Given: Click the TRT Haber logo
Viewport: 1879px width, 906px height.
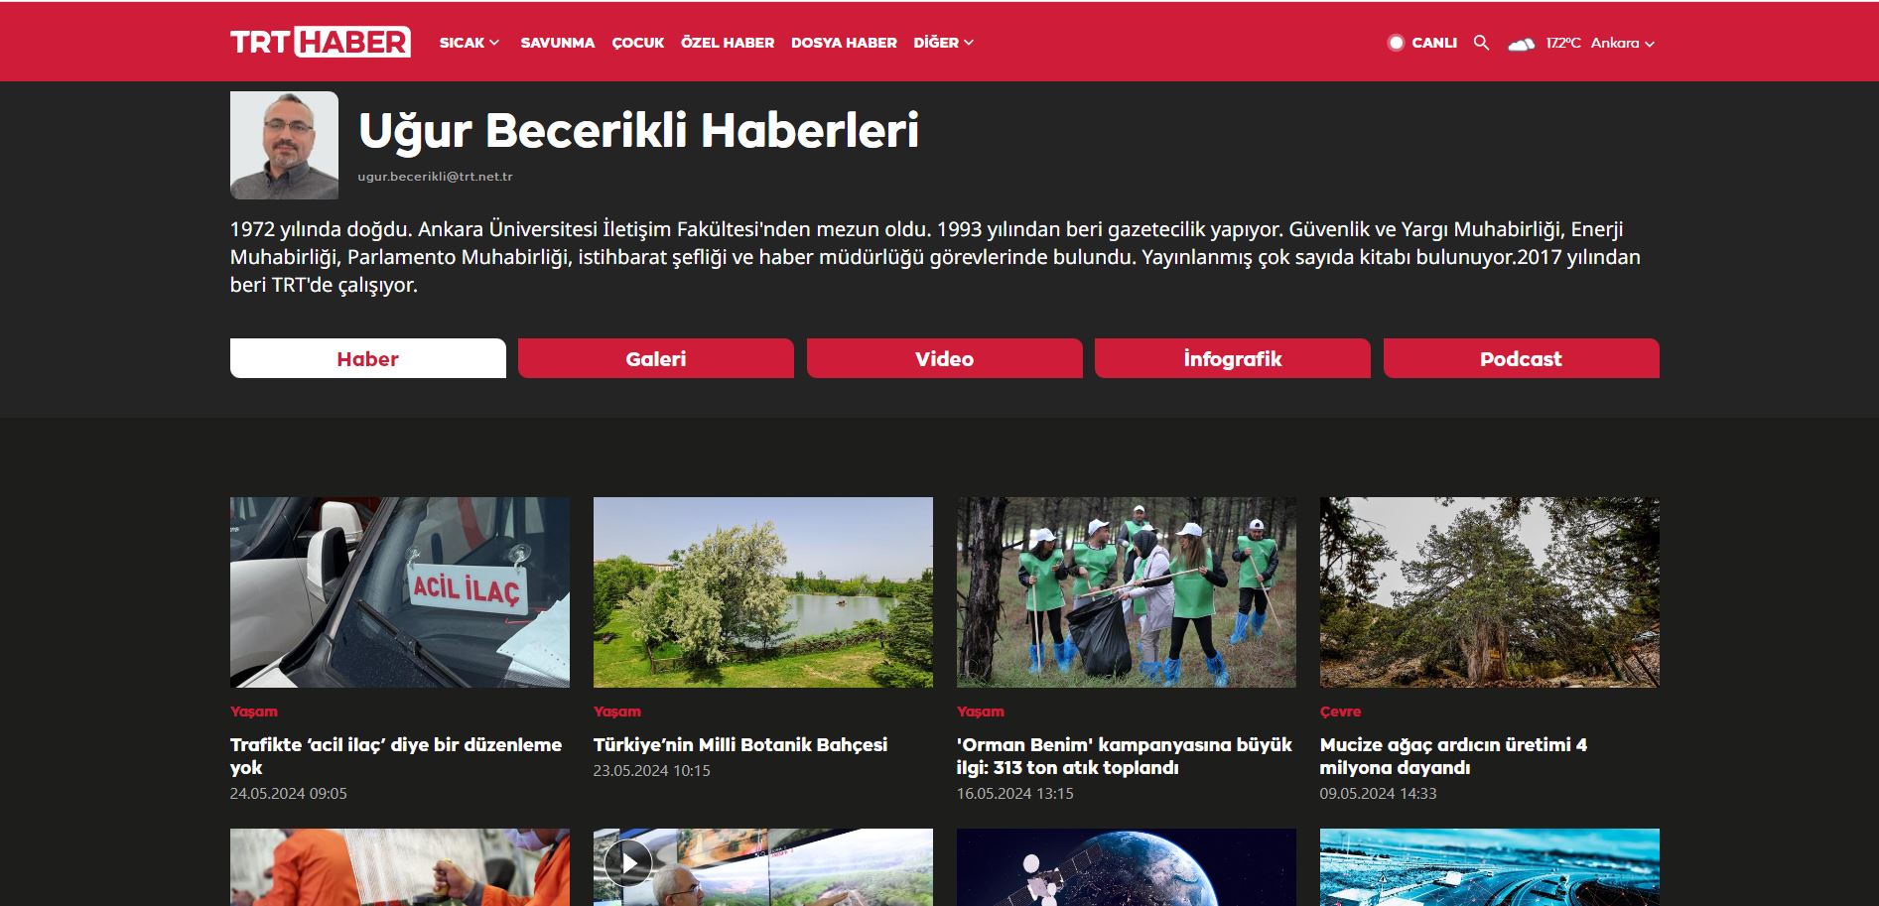Looking at the screenshot, I should pos(320,42).
